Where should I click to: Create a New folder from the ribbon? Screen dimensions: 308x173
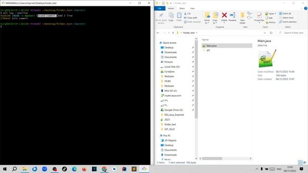click(243, 18)
